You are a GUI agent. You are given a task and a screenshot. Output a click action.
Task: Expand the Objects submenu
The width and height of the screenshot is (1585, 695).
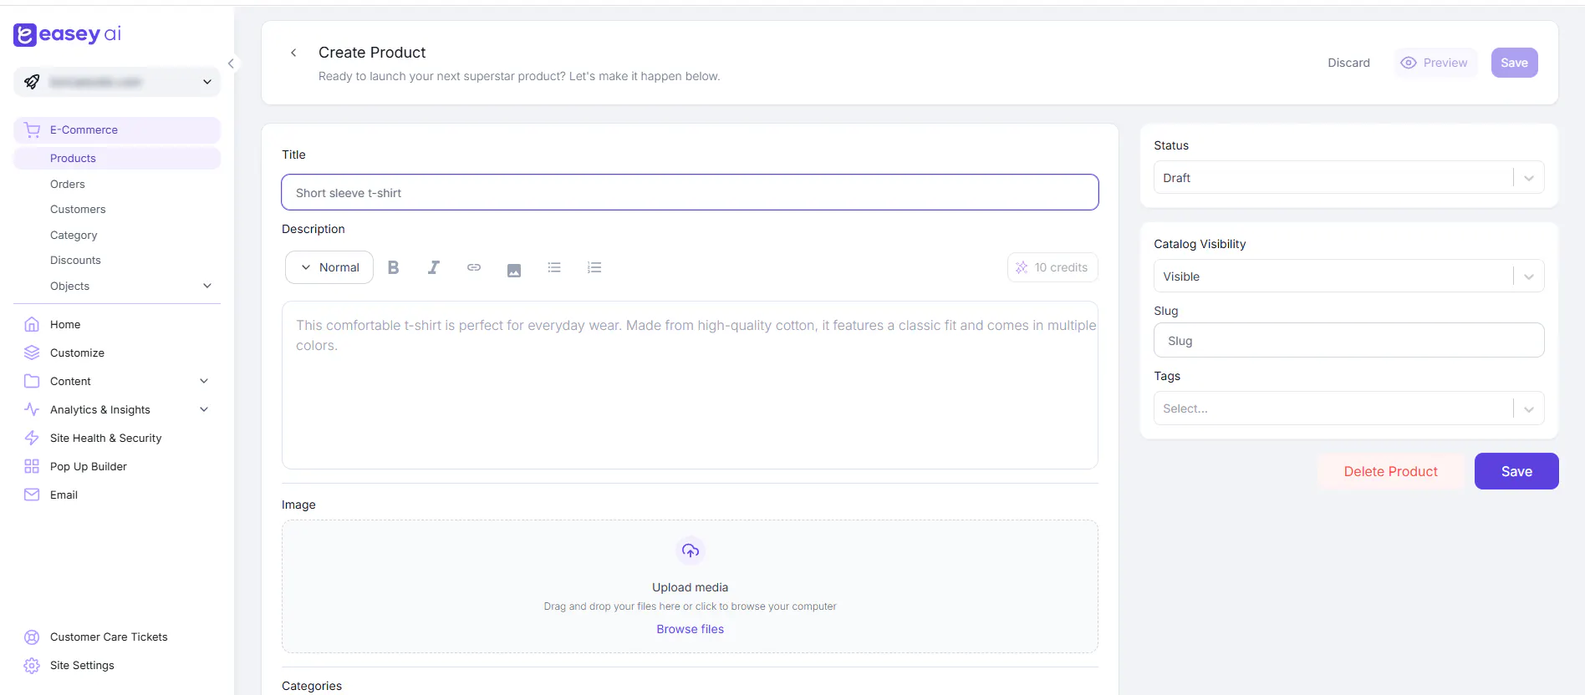point(207,286)
